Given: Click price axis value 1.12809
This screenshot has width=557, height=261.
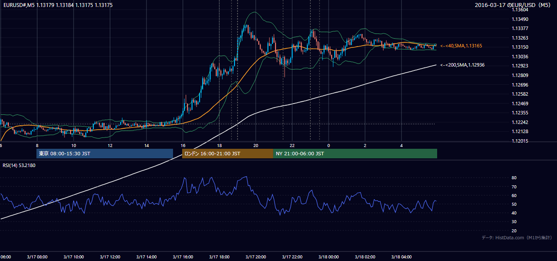Looking at the screenshot, I should click(x=520, y=76).
